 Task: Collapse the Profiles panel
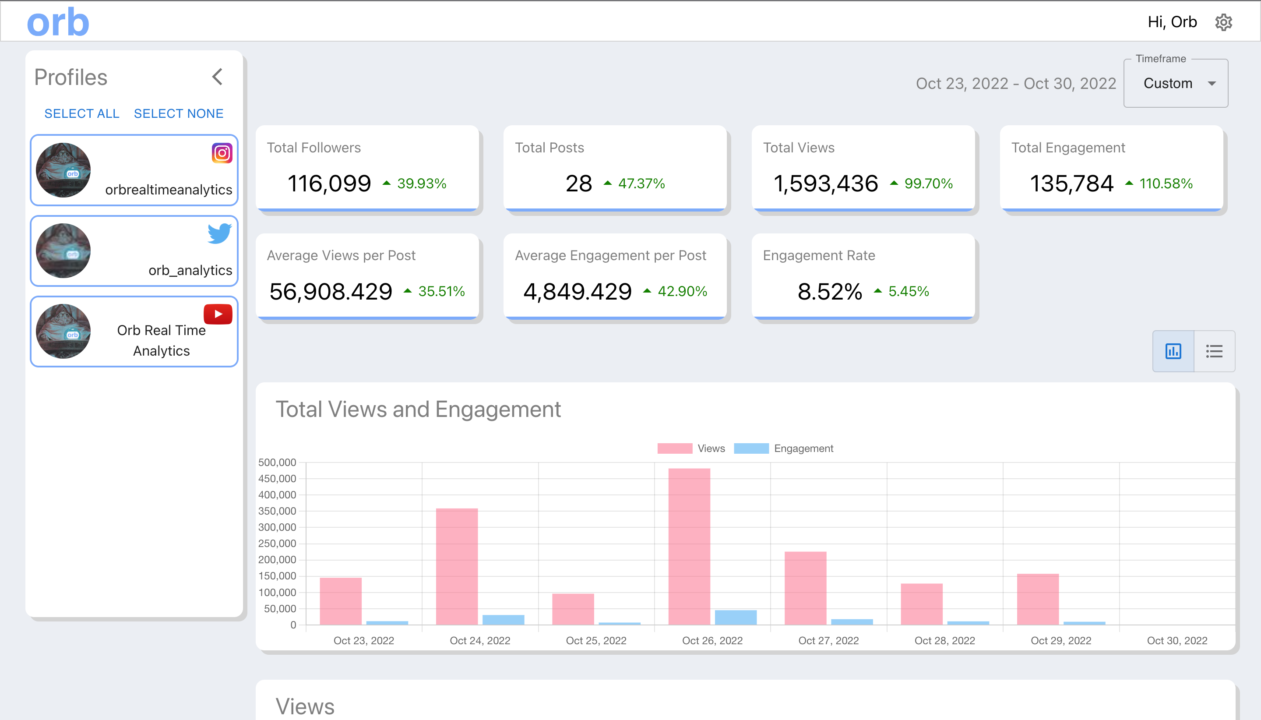218,77
